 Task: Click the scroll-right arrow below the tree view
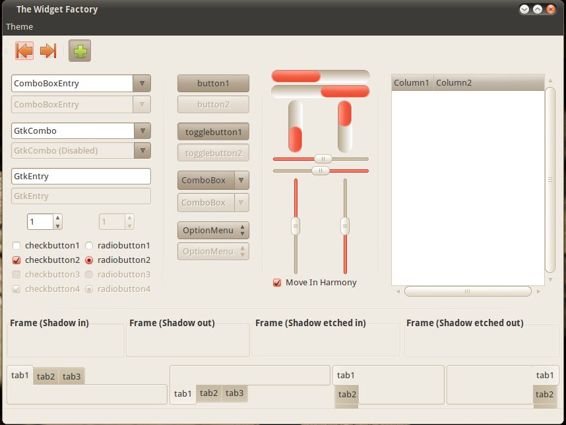(538, 291)
